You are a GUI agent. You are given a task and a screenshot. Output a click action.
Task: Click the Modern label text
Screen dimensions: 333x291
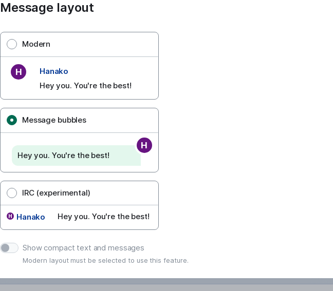point(36,44)
